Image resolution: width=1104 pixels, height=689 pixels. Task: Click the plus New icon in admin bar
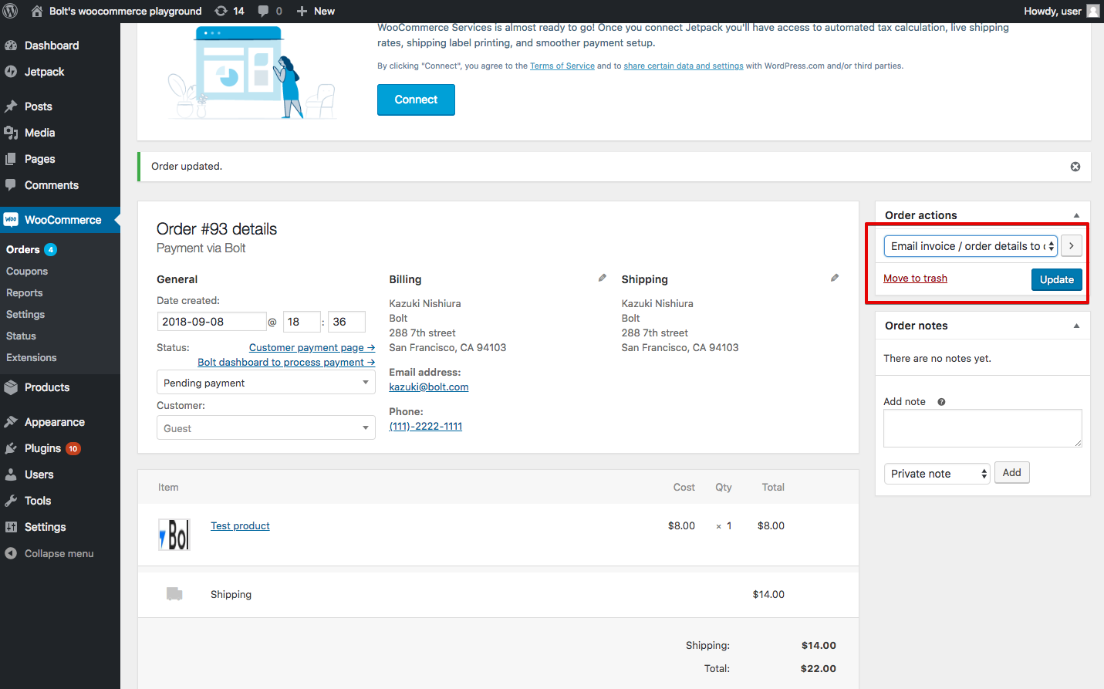pyautogui.click(x=302, y=11)
